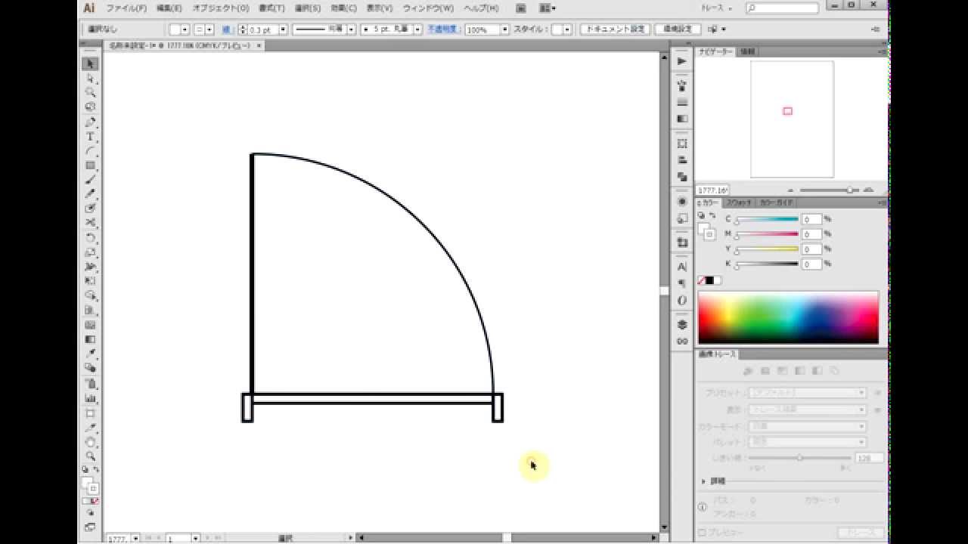The height and width of the screenshot is (544, 968).
Task: Open the stroke weight 0.3 pt dropdown
Action: click(x=284, y=29)
